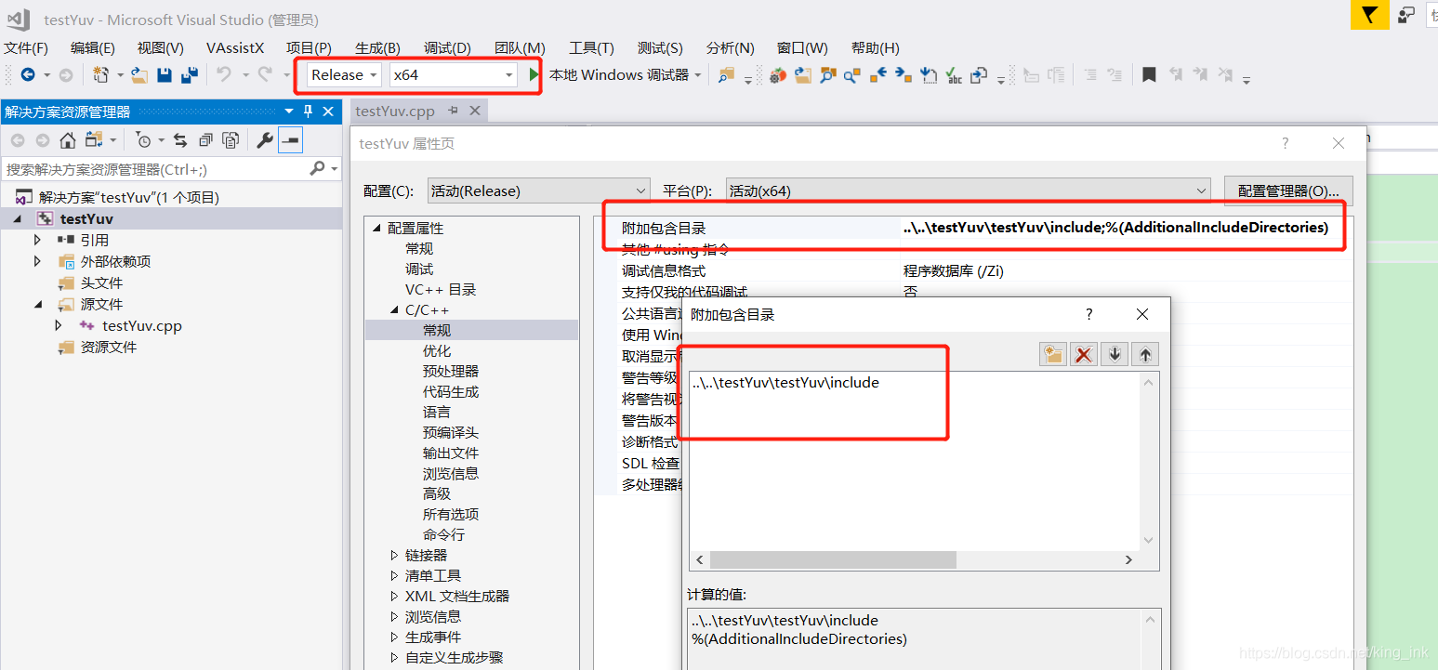Expand the 引用 node in Solution Explorer
Image resolution: width=1438 pixels, height=670 pixels.
tap(38, 240)
